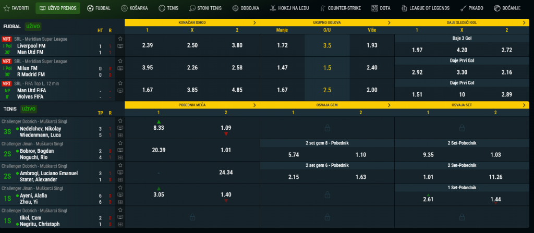Toggle favorite star for Bobrov vs Noguchi match
534x233 pixels.
tap(120, 143)
